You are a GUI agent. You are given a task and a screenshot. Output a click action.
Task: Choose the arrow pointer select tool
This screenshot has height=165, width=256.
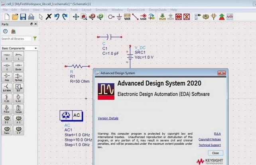tap(41, 17)
